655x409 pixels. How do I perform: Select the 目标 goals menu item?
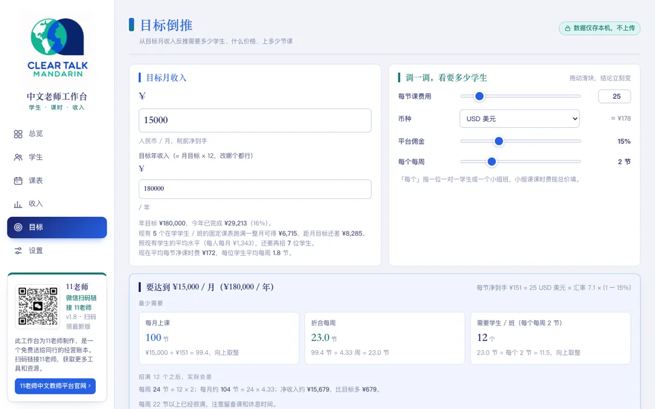click(57, 227)
